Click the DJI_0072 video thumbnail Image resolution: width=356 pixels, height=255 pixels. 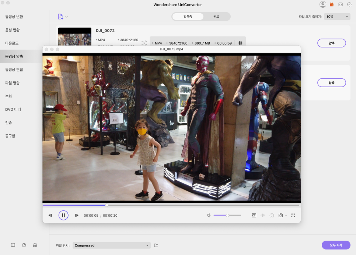coord(75,37)
